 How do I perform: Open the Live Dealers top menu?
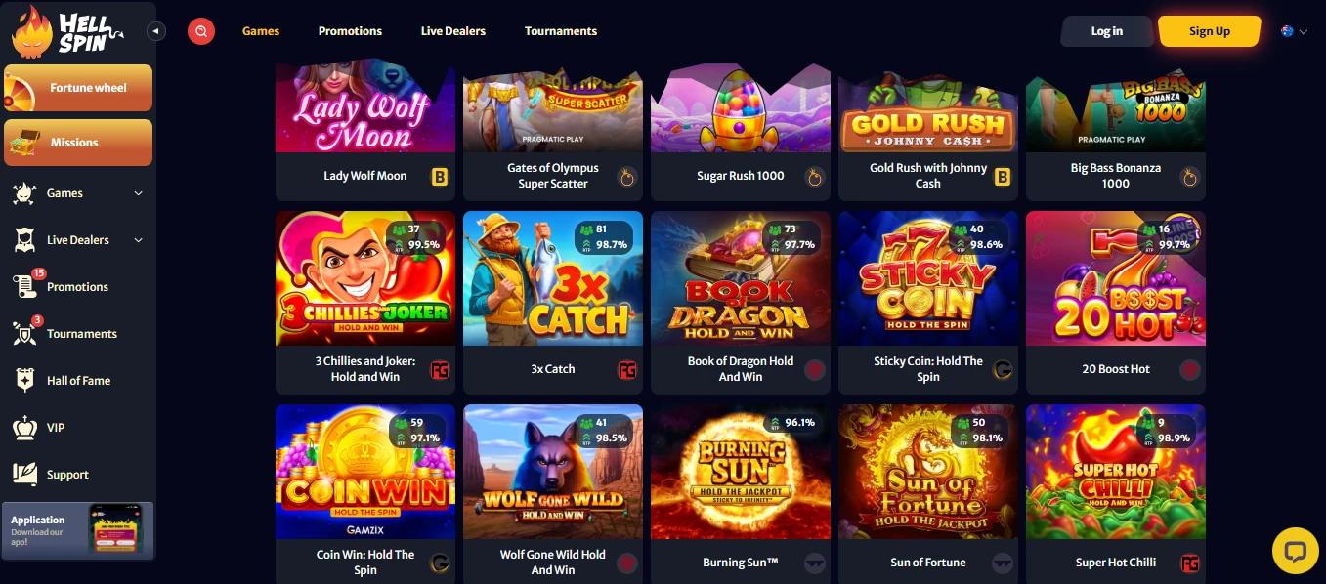tap(453, 31)
